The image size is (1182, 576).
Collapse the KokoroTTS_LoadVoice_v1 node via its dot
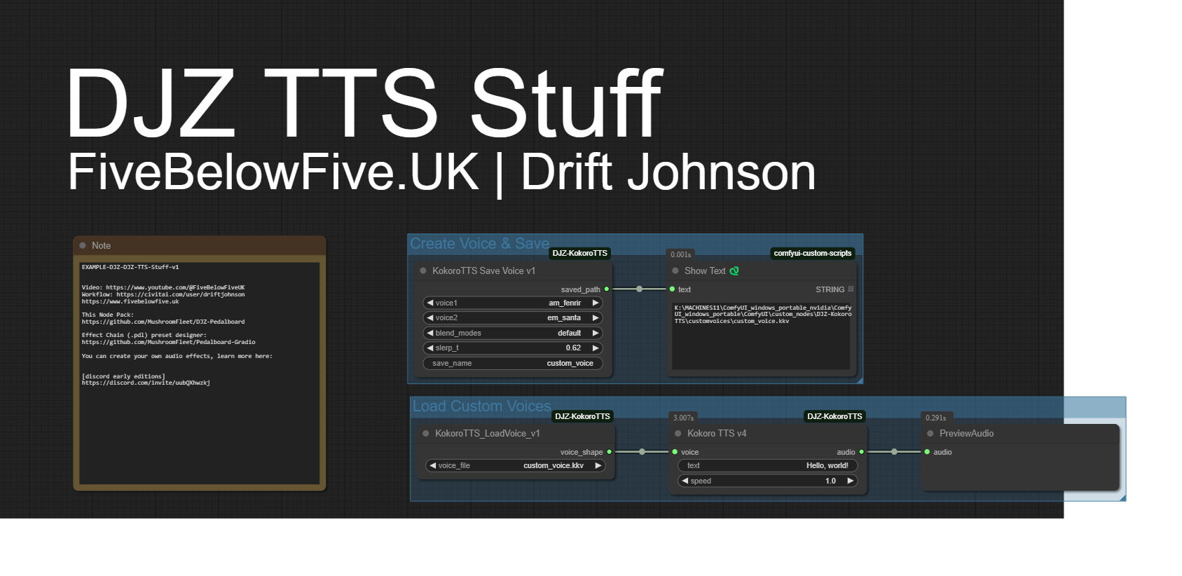point(426,433)
